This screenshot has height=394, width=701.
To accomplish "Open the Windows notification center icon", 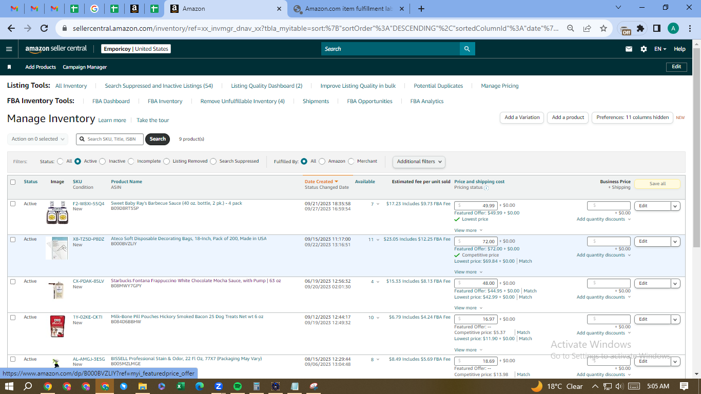I will tap(684, 386).
